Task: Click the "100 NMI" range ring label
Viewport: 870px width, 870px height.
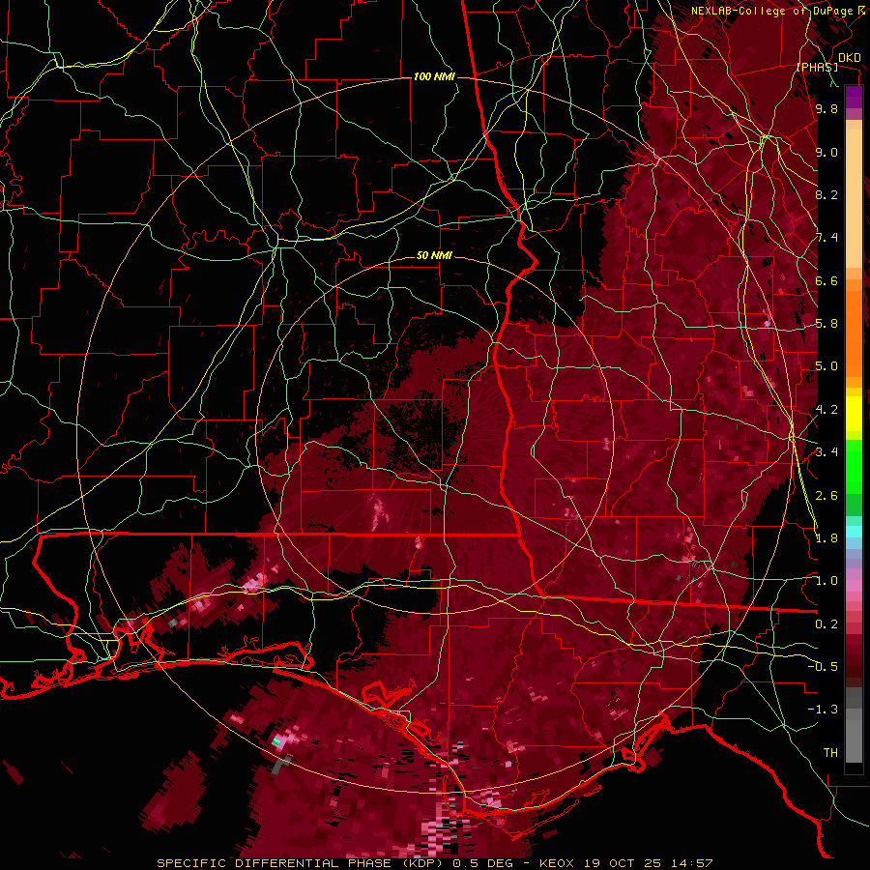Action: point(434,76)
